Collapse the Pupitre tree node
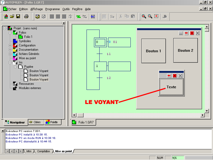This screenshot has width=213, height=160. pyautogui.click(x=15, y=67)
